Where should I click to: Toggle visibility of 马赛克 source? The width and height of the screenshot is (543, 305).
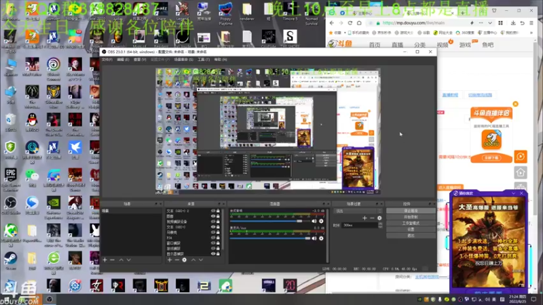(x=213, y=232)
